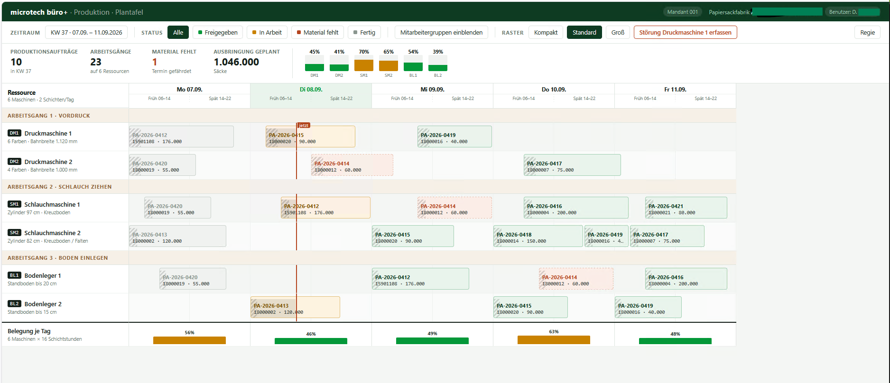890x383 pixels.
Task: Filter status by Material fehlt
Action: coord(318,32)
